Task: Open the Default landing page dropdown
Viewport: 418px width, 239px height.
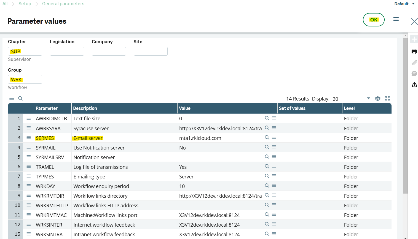Action: 404,4
